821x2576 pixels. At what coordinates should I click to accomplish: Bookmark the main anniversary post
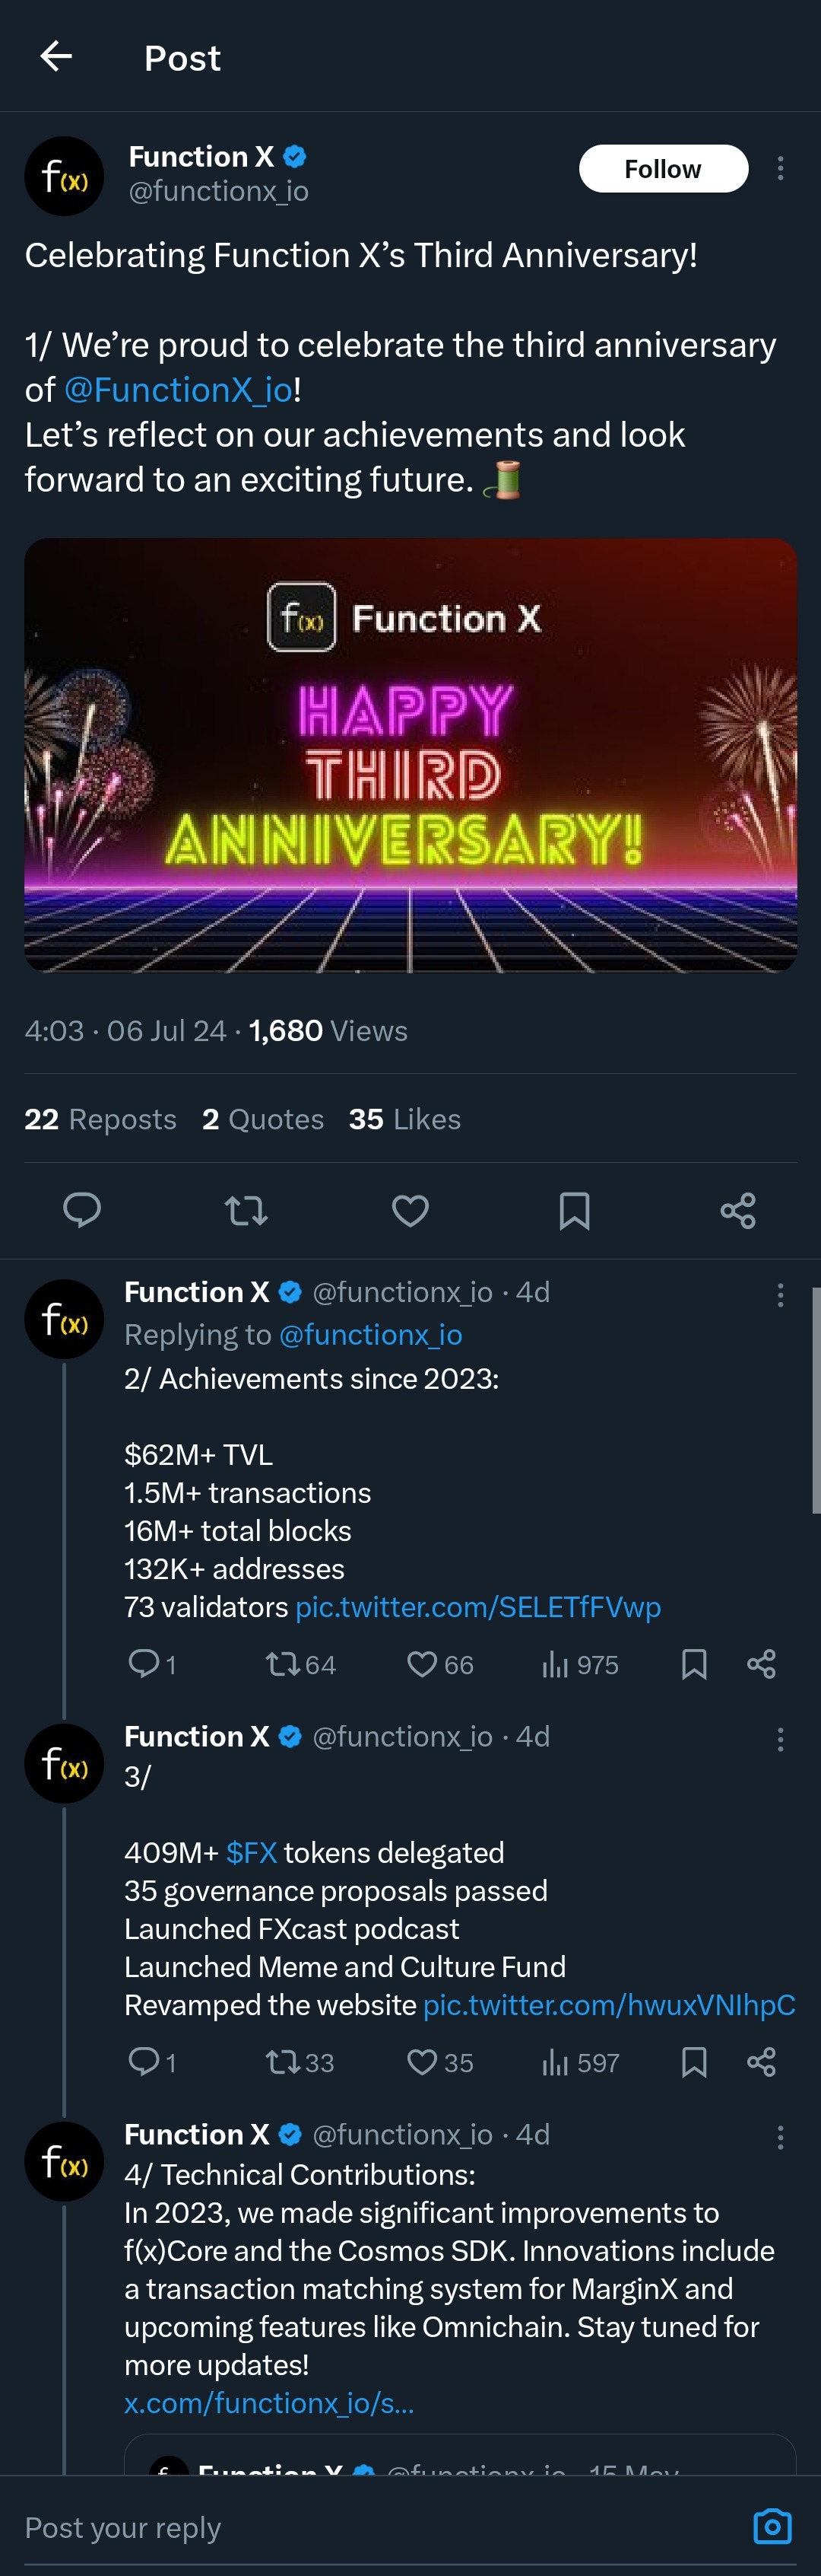pos(574,1210)
